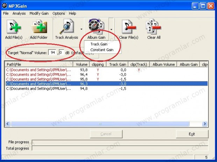The width and height of the screenshot is (217, 162).
Task: Click the red Y under clip(Track)
Action: (x=139, y=70)
